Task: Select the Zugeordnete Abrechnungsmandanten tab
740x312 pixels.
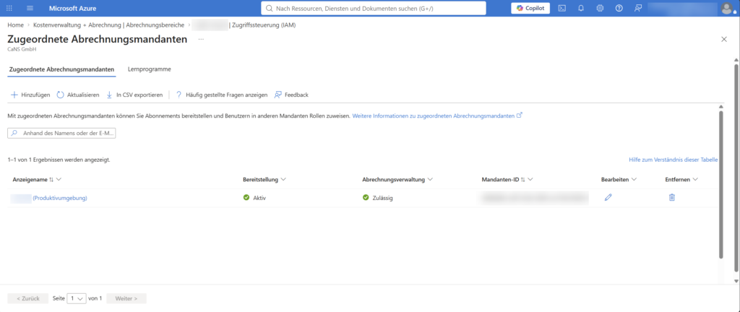Action: (x=62, y=69)
